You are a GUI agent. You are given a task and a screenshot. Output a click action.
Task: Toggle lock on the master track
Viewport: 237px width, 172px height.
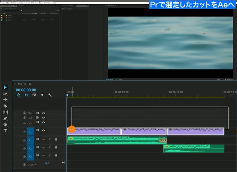pyautogui.click(x=24, y=164)
